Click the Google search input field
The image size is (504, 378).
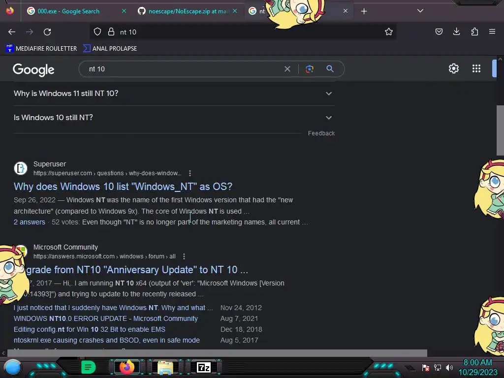pyautogui.click(x=183, y=69)
